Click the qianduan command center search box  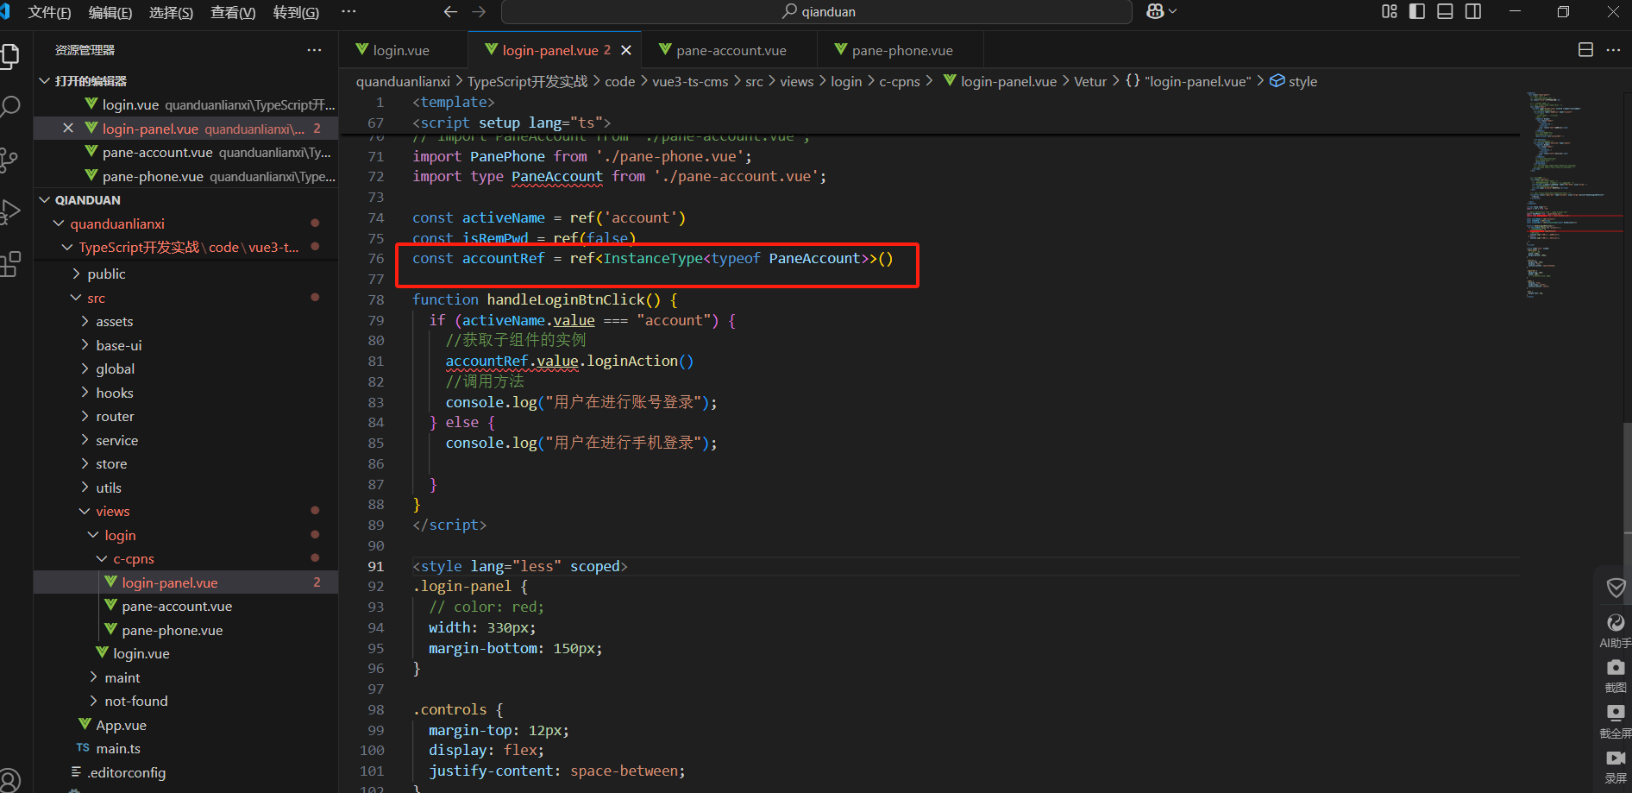816,12
